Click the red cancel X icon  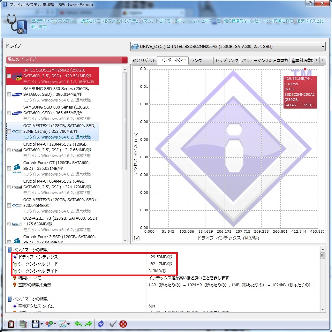click(x=123, y=324)
